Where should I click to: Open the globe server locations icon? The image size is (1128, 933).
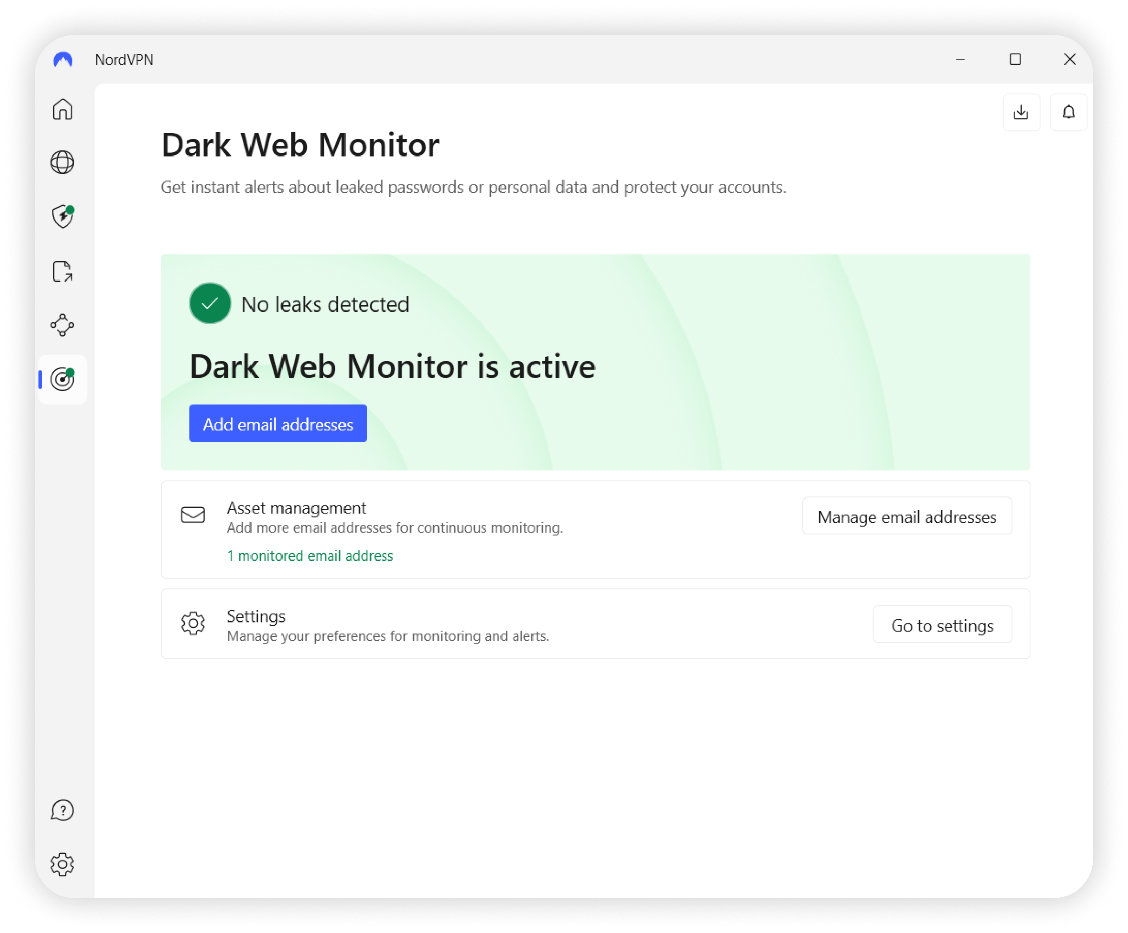(x=62, y=163)
